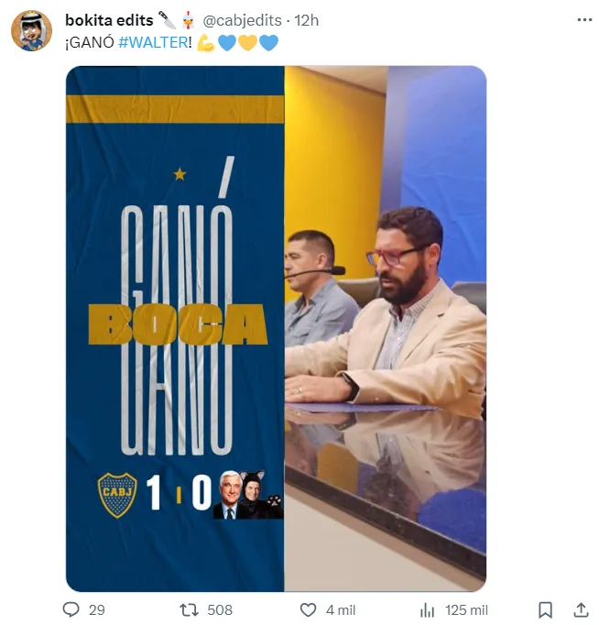Click the bokita edits profile avatar
The height and width of the screenshot is (625, 599).
coord(31,30)
